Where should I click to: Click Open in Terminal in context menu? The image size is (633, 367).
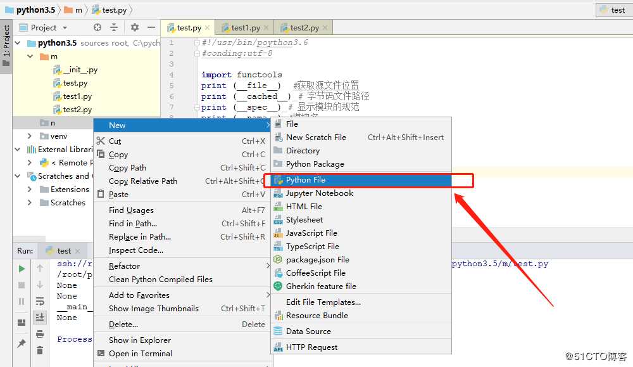pos(182,354)
